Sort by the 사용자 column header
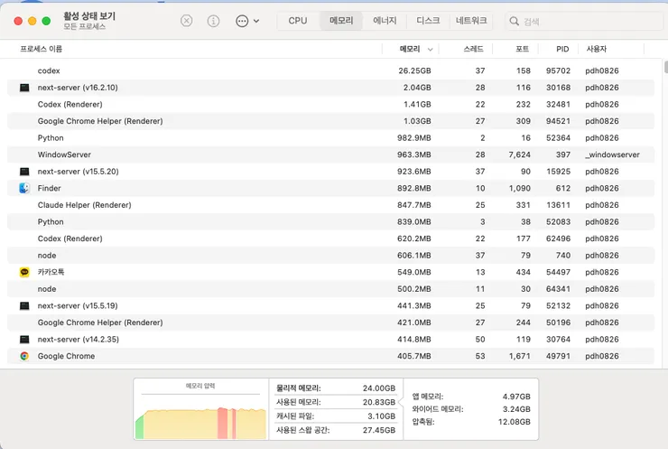Screen dimensions: 668x449 (x=597, y=49)
